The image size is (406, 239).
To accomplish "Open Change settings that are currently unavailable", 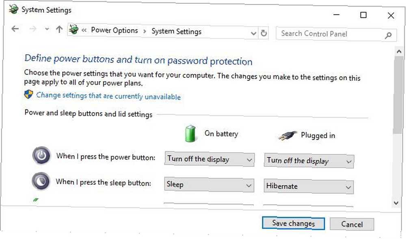I will click(x=108, y=96).
